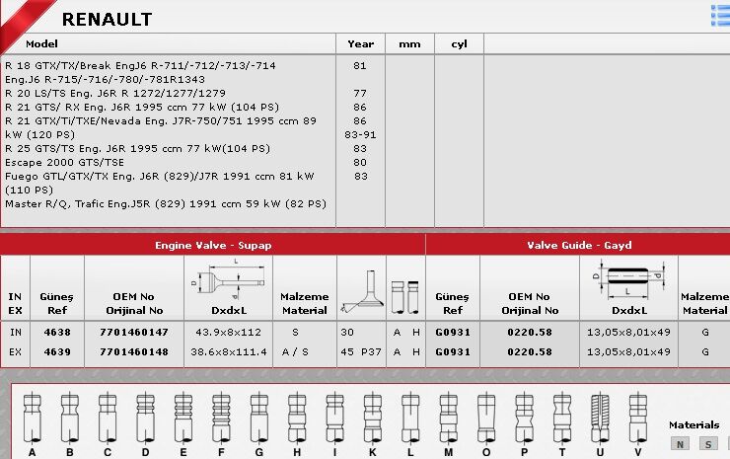Select the Engine Valve - Supap header
This screenshot has height=459, width=730.
(x=213, y=245)
